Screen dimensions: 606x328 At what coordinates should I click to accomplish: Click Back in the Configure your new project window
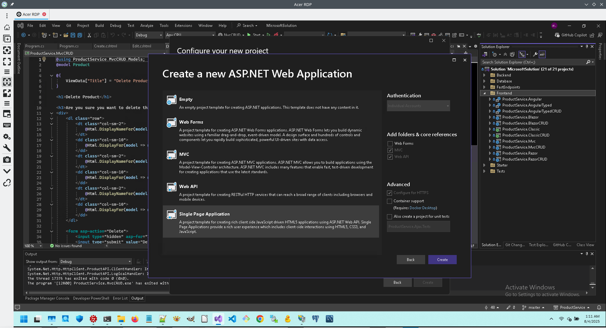pos(397,282)
